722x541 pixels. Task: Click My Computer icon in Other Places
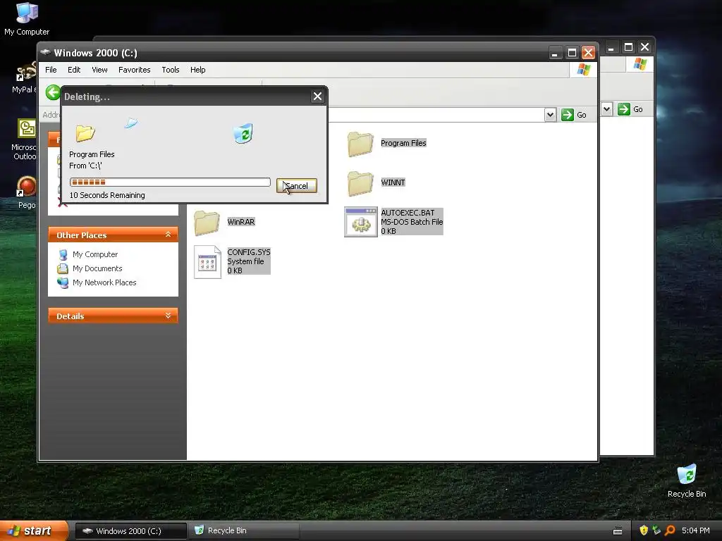pos(63,254)
